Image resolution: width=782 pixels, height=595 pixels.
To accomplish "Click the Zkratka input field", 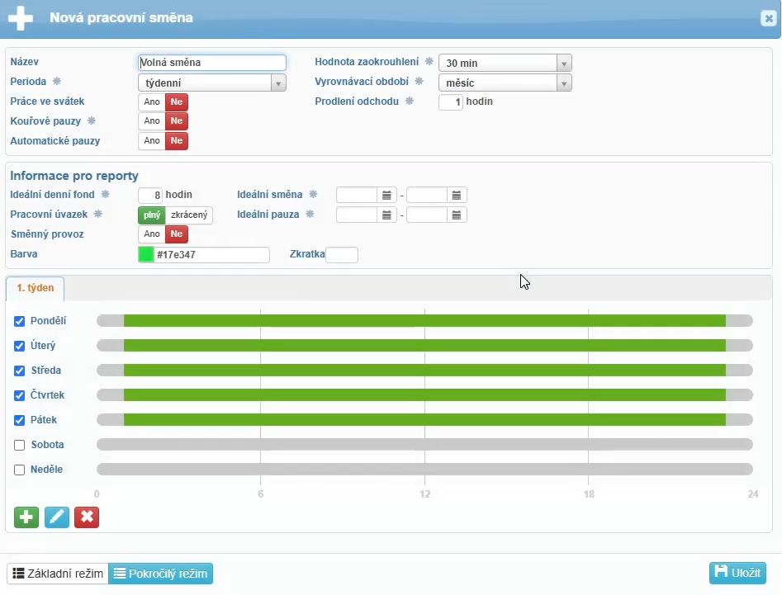I will [x=342, y=255].
